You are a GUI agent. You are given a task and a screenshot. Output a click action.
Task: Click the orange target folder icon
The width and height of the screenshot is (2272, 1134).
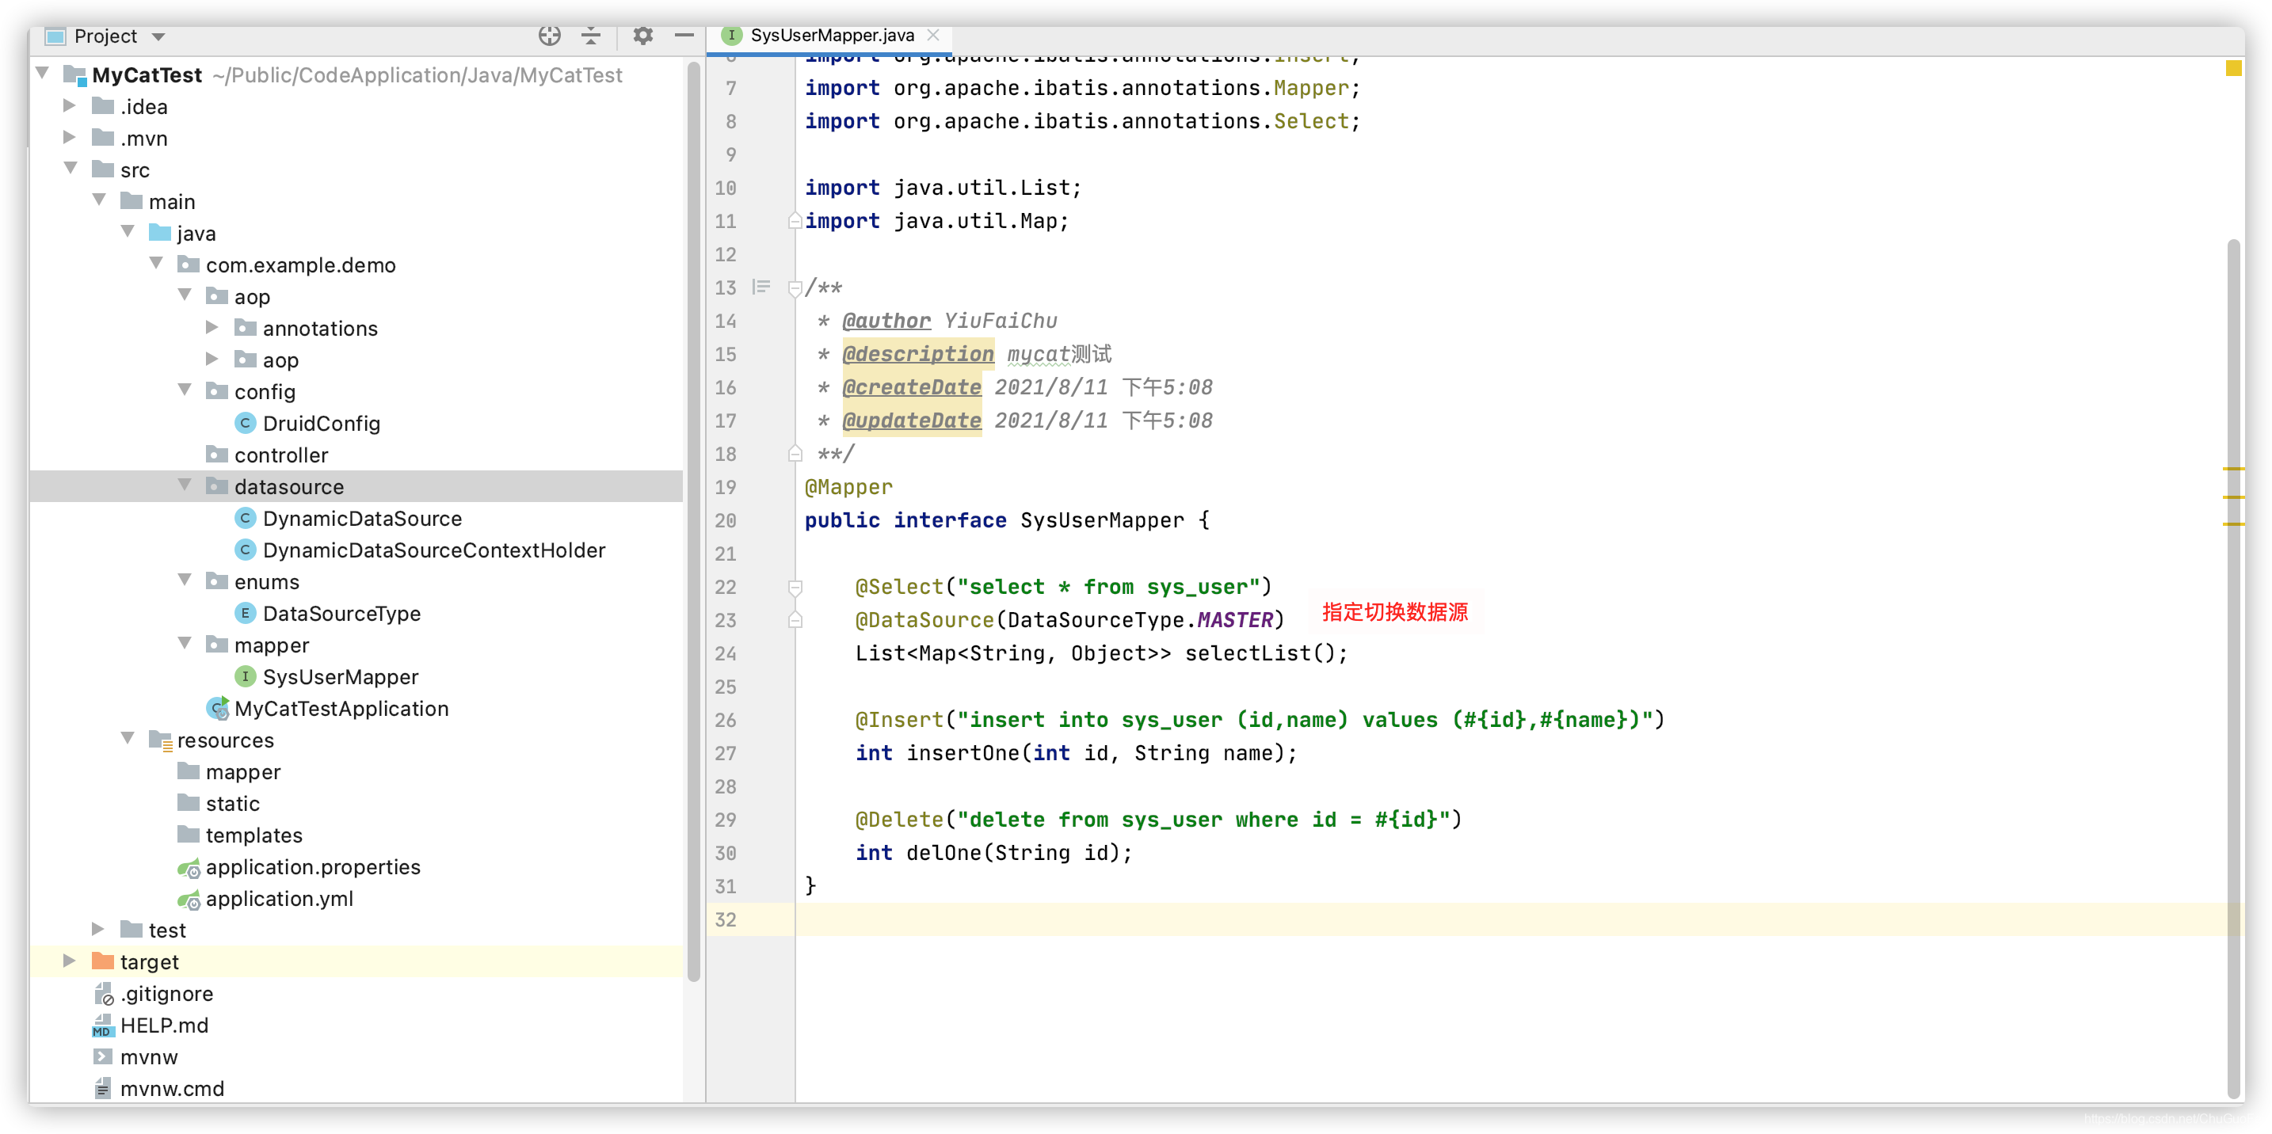[103, 961]
